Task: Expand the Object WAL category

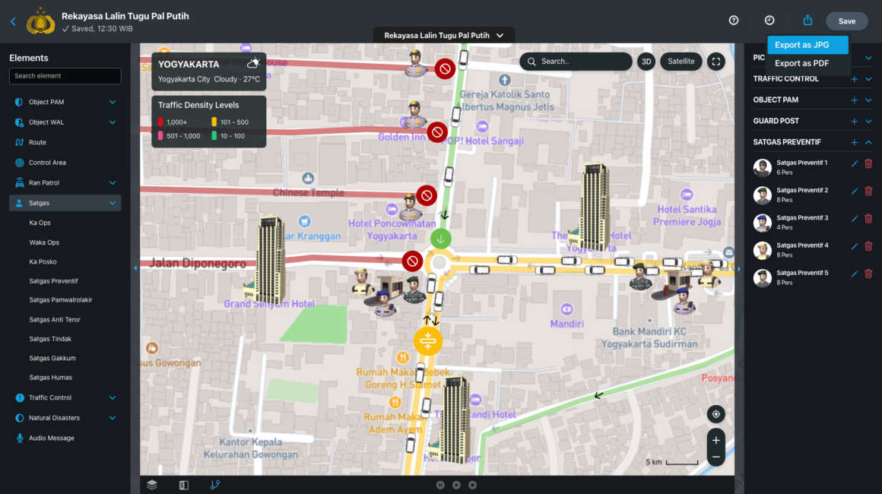Action: (x=112, y=122)
